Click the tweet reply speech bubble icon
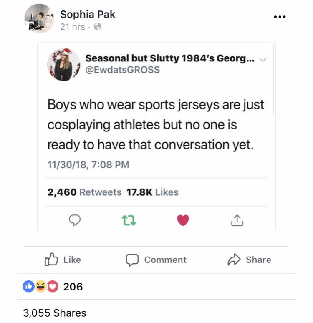This screenshot has width=313, height=323. (74, 220)
